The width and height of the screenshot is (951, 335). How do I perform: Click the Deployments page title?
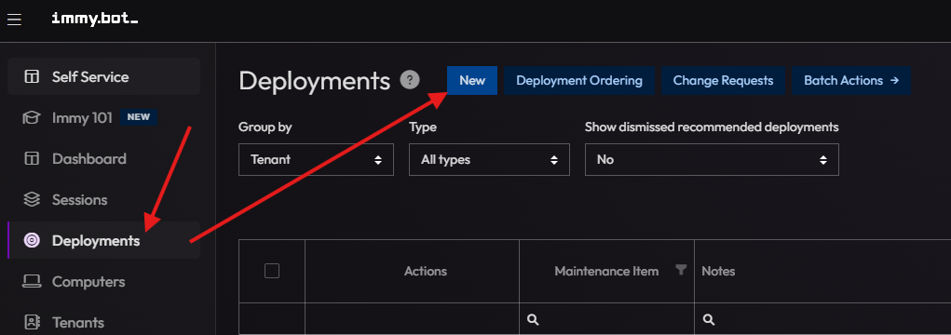(x=314, y=81)
